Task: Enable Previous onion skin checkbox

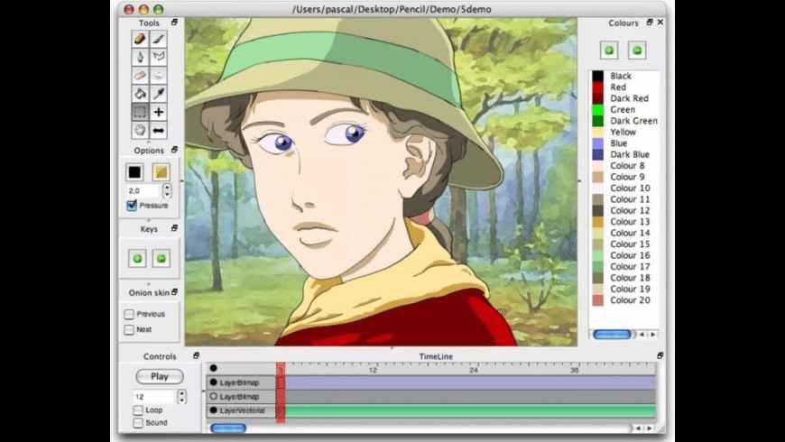Action: [129, 314]
